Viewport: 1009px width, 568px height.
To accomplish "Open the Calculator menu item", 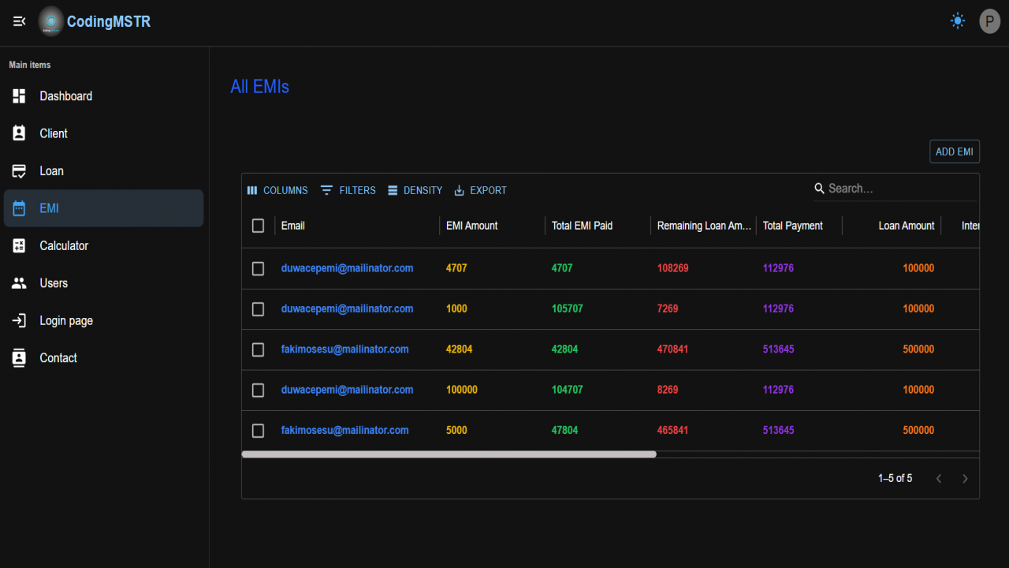I will click(x=104, y=246).
